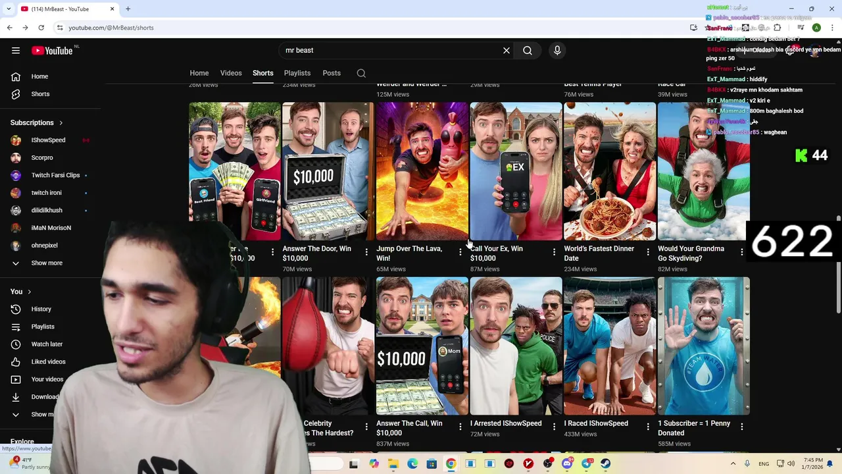The height and width of the screenshot is (474, 842).
Task: Click the install app icon in address bar
Action: (693, 28)
